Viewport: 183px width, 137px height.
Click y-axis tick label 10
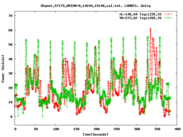click(x=10, y=102)
